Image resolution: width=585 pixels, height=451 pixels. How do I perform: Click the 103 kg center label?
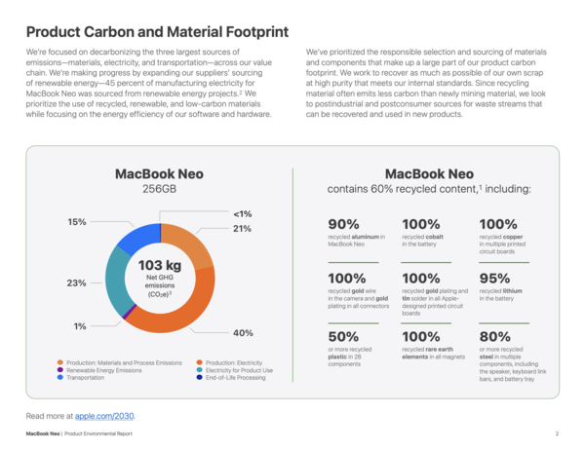pyautogui.click(x=160, y=265)
